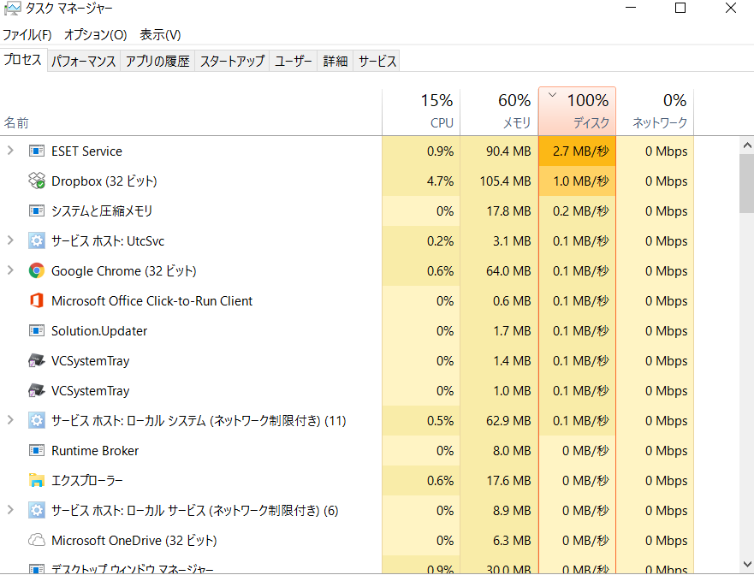The width and height of the screenshot is (754, 587).
Task: Click the VCSystemTray icon with 1.0 MB memory
Action: tap(37, 390)
